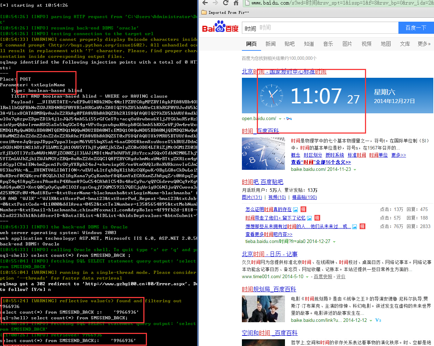Screen dimensions: 434x346
Task: Open the 更多» category menu
Action: [424, 44]
